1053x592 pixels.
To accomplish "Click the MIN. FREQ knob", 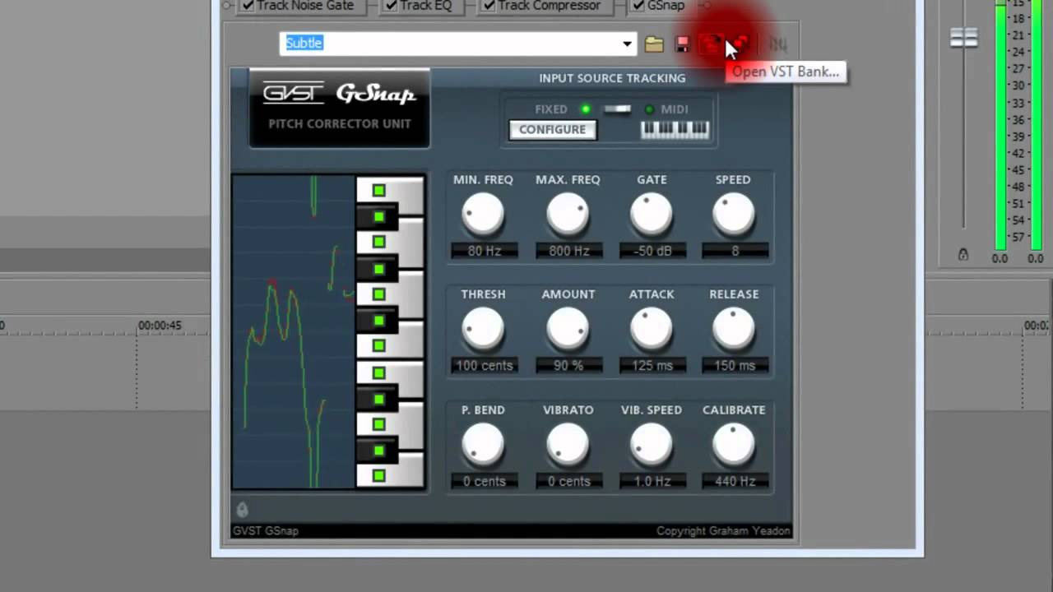I will pos(483,215).
